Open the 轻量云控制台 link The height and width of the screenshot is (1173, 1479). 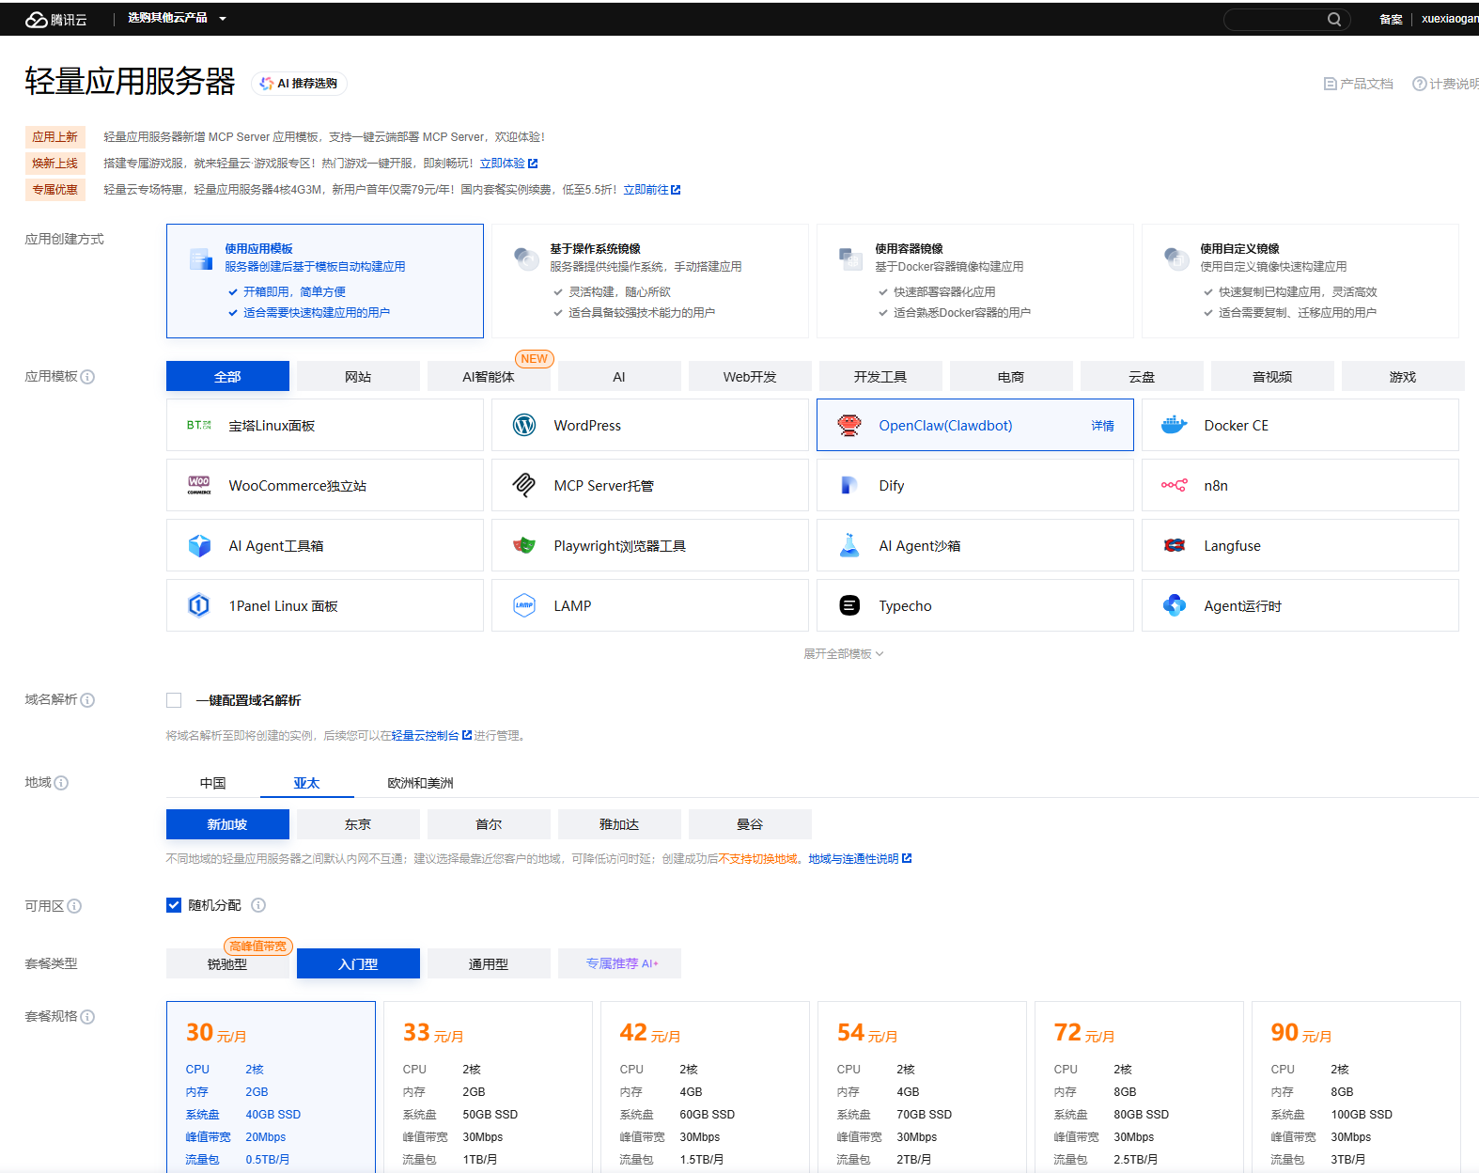[431, 736]
